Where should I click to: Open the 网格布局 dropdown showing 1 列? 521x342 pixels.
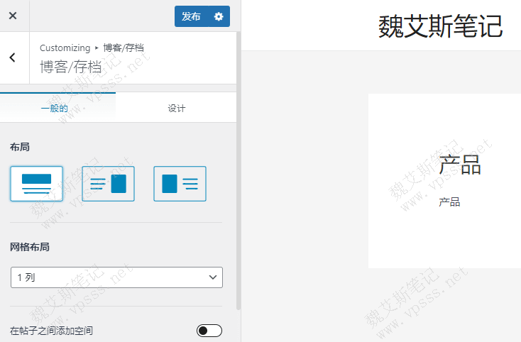click(x=116, y=277)
